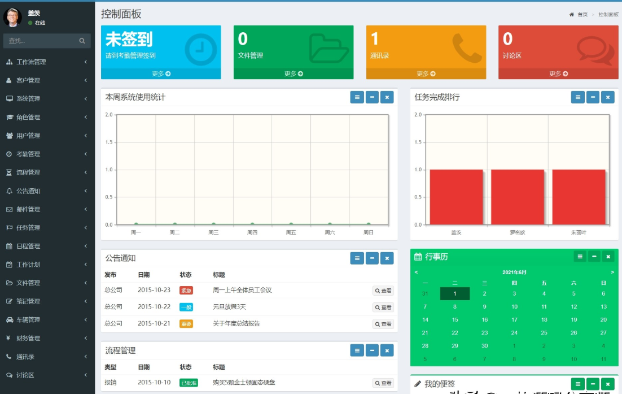Viewport: 622px width, 394px height.
Task: Click the sidebar search input field
Action: (40, 41)
